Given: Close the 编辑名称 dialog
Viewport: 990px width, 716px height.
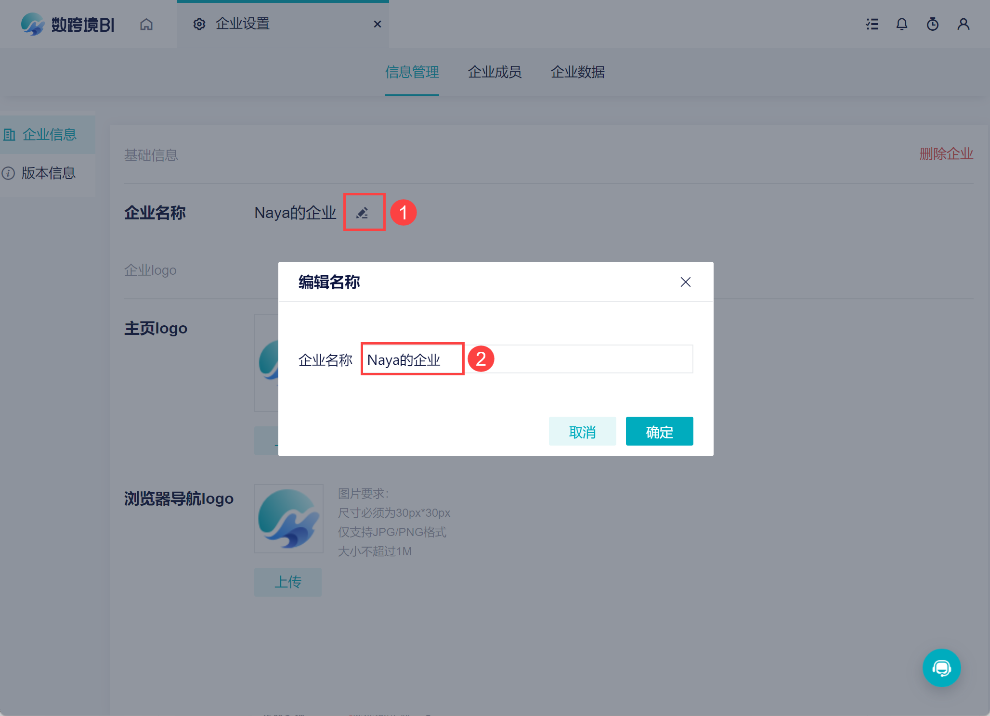Looking at the screenshot, I should point(685,282).
